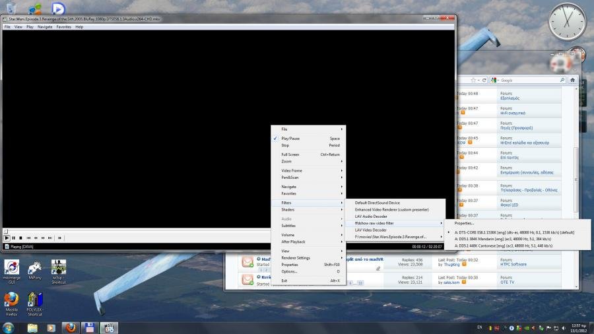Select LAV Audio Decoder filter
Image resolution: width=594 pixels, height=334 pixels.
tap(395, 217)
